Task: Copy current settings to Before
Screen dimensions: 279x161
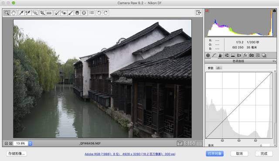Action: (x=193, y=143)
